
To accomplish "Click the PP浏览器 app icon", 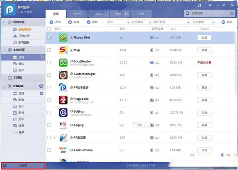I will [x=63, y=138].
